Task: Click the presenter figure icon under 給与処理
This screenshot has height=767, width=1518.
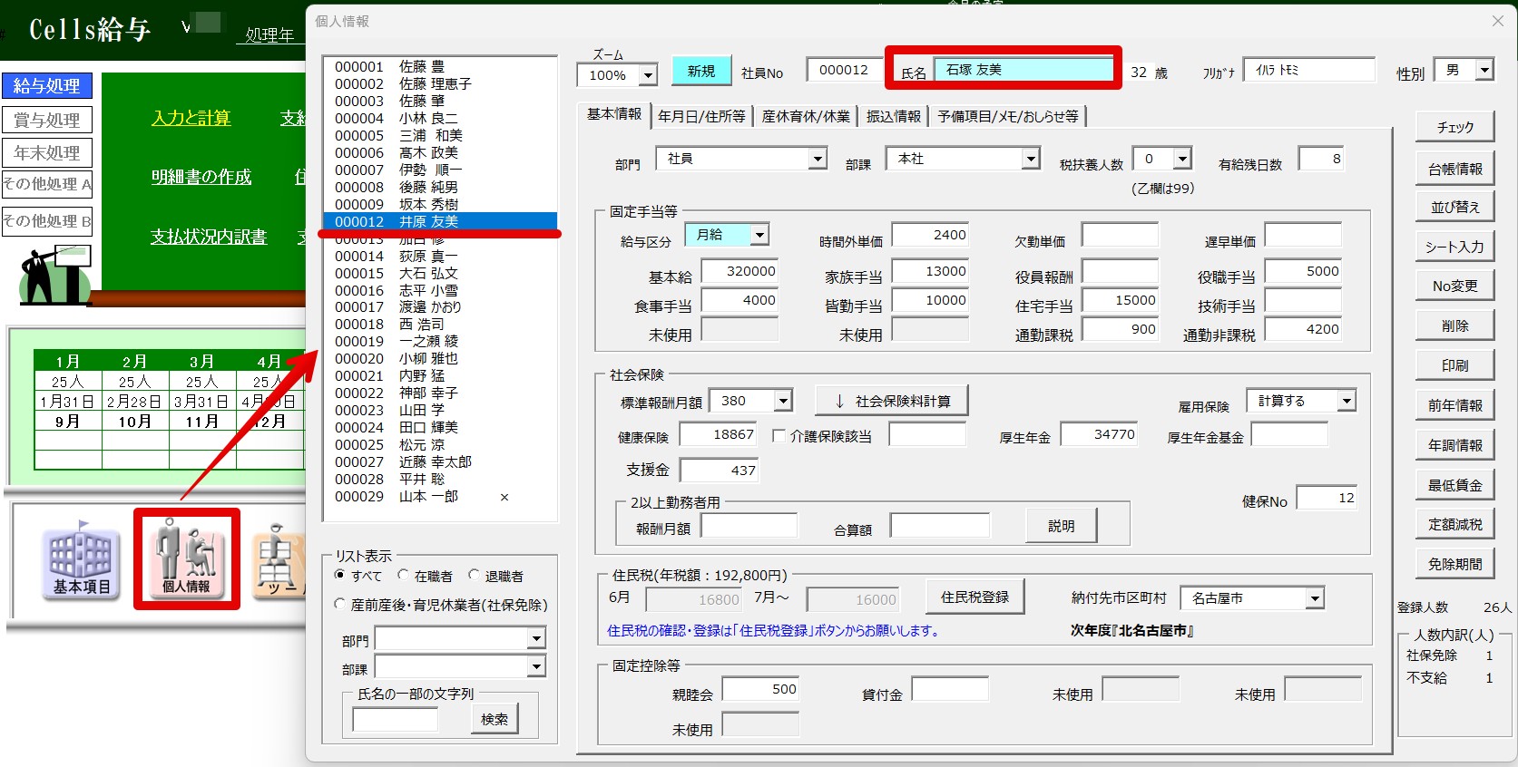Action: click(x=54, y=275)
